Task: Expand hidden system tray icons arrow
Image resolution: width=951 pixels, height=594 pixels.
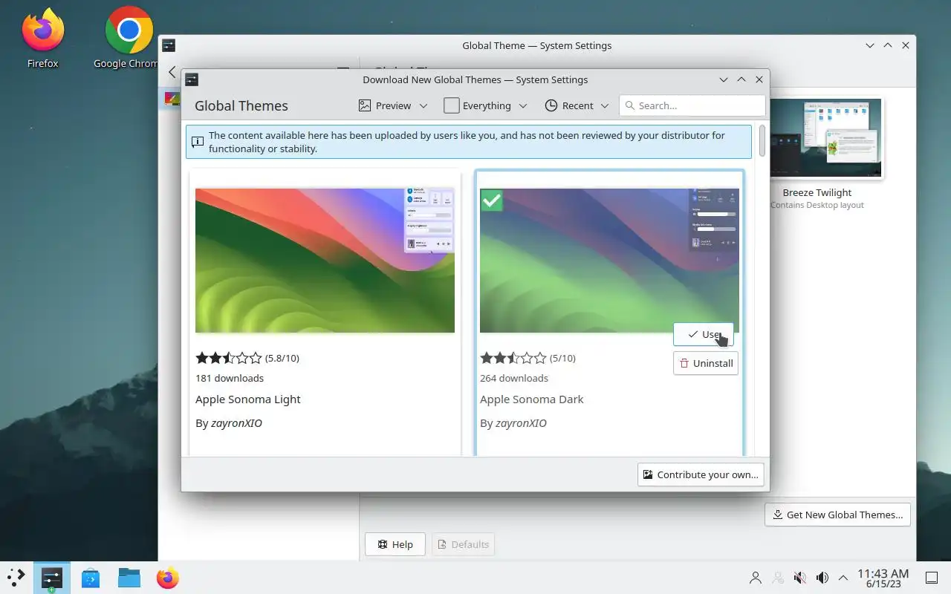Action: [843, 578]
